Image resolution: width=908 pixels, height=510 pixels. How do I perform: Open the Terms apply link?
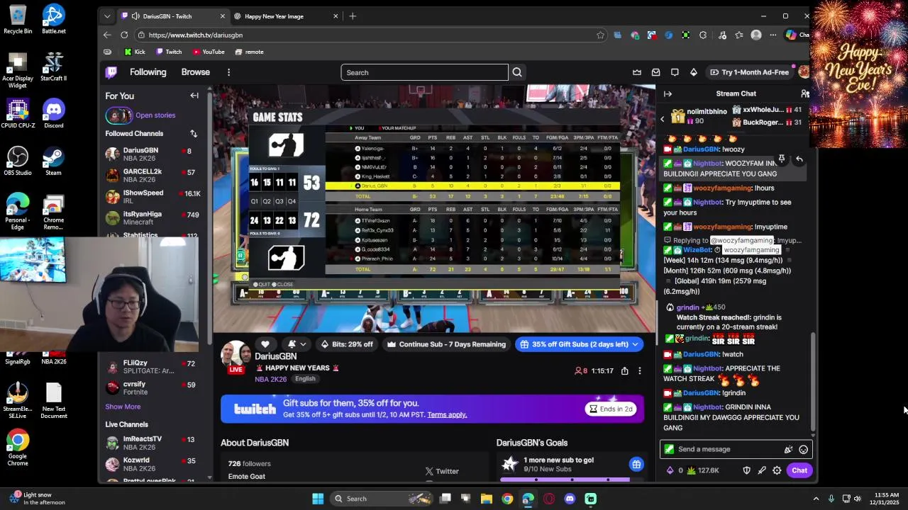447,414
